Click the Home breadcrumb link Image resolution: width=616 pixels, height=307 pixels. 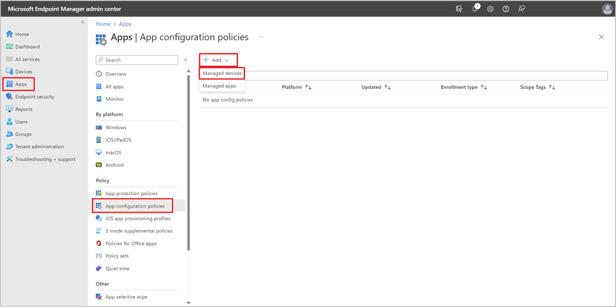click(x=103, y=25)
